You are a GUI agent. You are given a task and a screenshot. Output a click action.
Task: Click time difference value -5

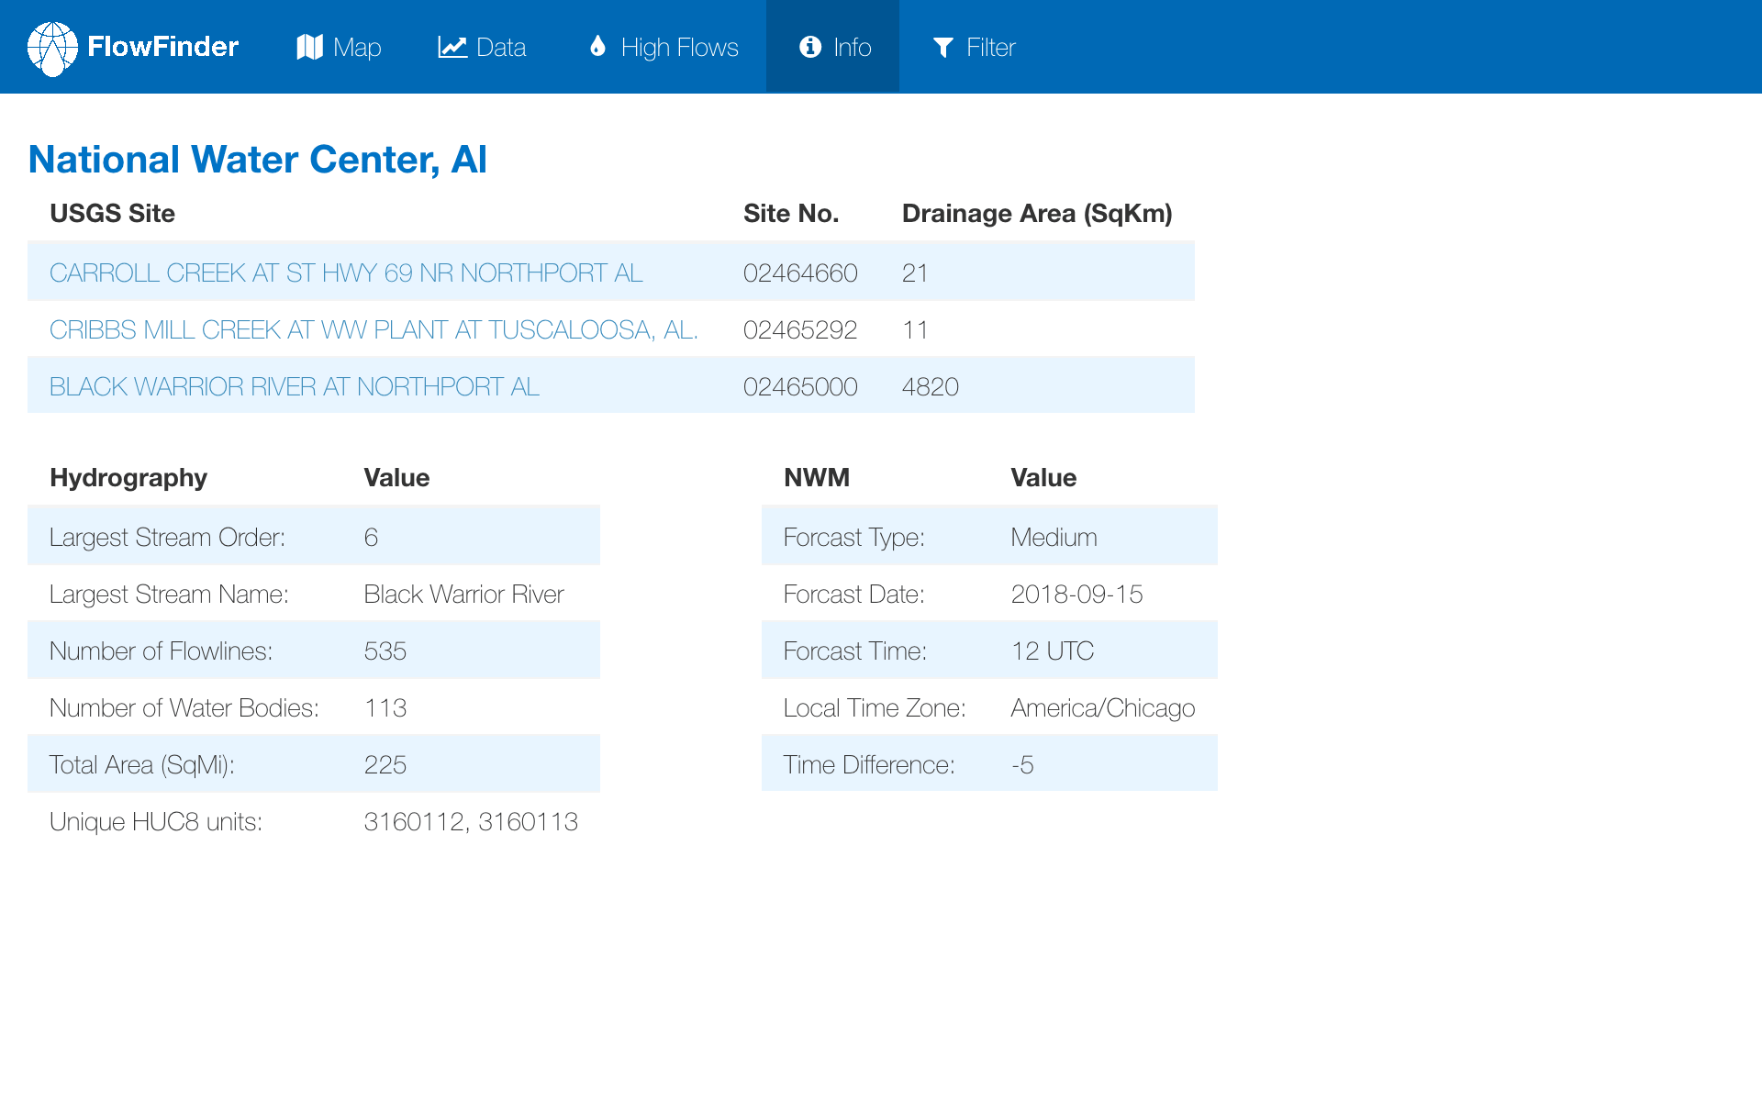[x=1022, y=764]
